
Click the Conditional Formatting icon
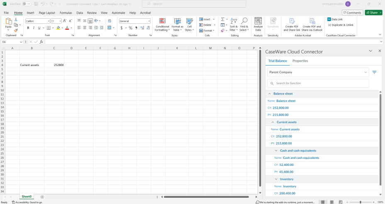(x=162, y=24)
